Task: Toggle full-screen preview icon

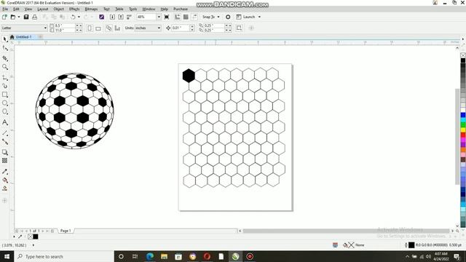Action: [167, 17]
